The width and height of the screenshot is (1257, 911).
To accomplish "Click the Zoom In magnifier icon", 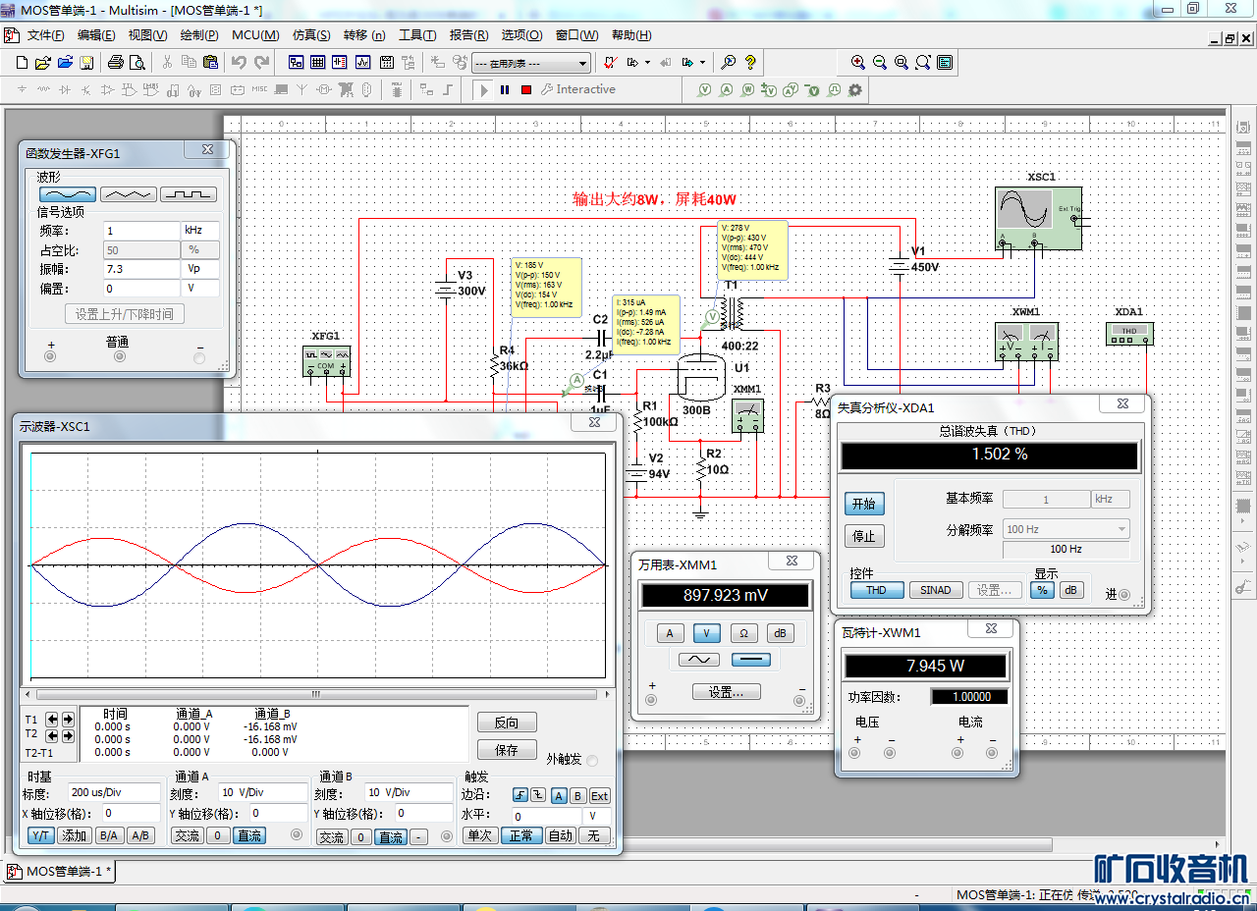I will point(858,63).
